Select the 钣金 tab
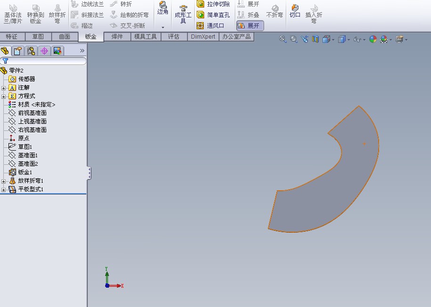Image resolution: width=431 pixels, height=307 pixels. click(91, 36)
